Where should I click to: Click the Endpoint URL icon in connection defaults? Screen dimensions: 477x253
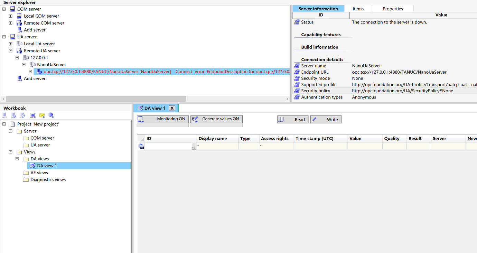coord(297,72)
